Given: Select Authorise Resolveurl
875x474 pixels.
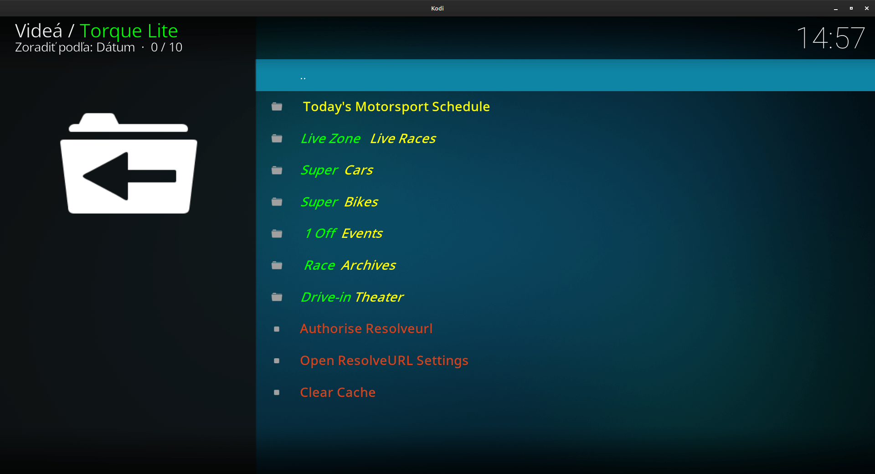Looking at the screenshot, I should point(565,329).
